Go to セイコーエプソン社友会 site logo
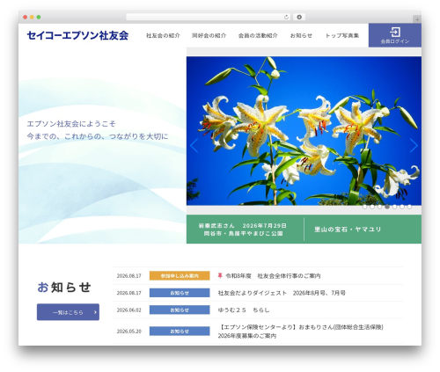This screenshot has height=372, width=440. click(x=77, y=35)
